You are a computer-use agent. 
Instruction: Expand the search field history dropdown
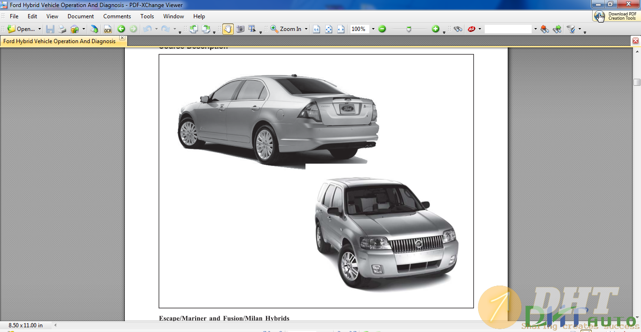pyautogui.click(x=535, y=29)
